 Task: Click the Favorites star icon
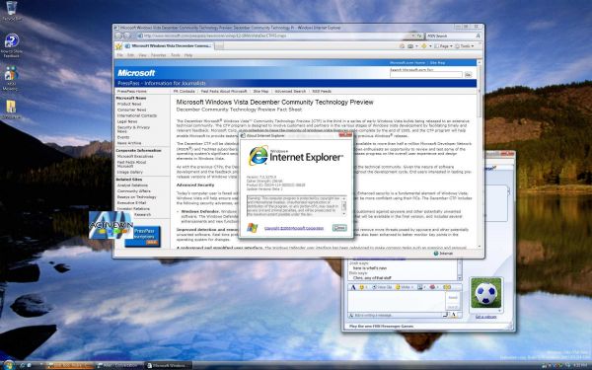click(118, 46)
